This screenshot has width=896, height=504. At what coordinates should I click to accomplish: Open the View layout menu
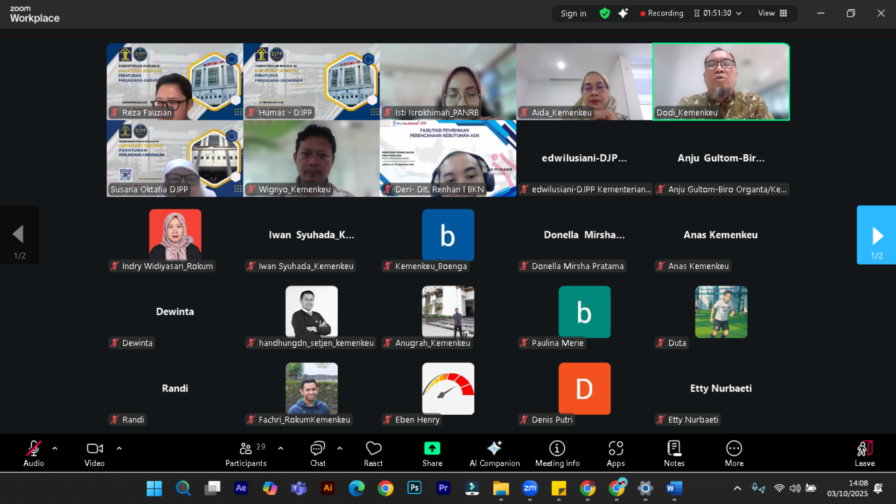[x=772, y=14]
